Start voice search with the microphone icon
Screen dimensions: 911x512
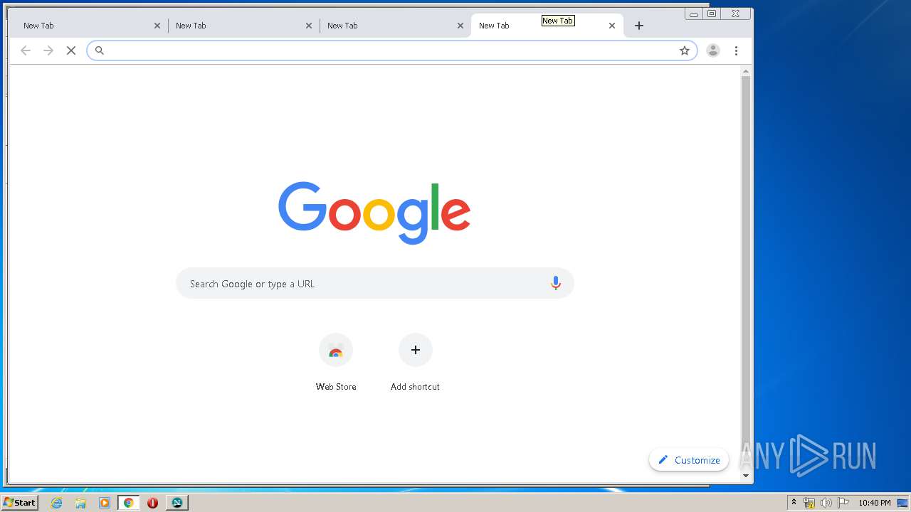(x=556, y=283)
